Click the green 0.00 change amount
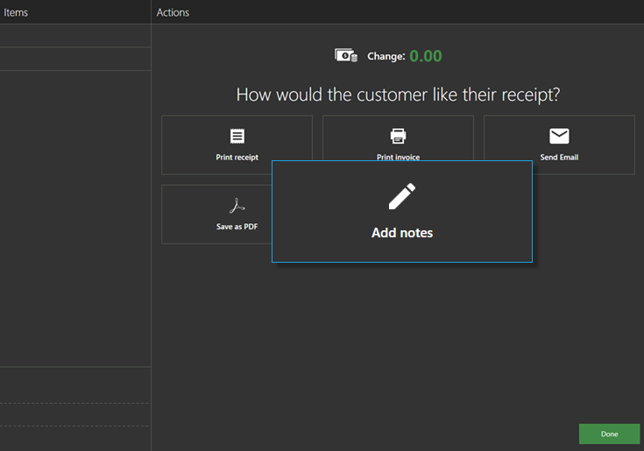 pos(426,56)
